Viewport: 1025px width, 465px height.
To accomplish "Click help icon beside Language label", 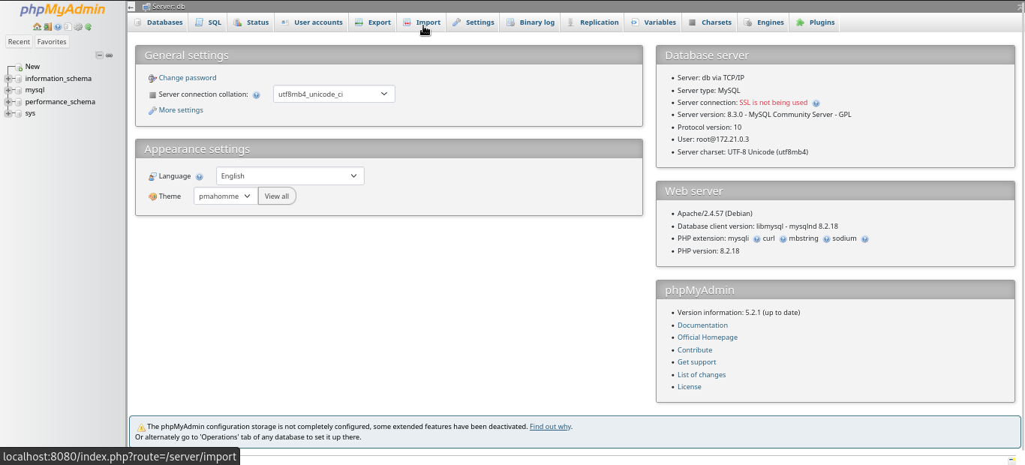I will tap(200, 177).
